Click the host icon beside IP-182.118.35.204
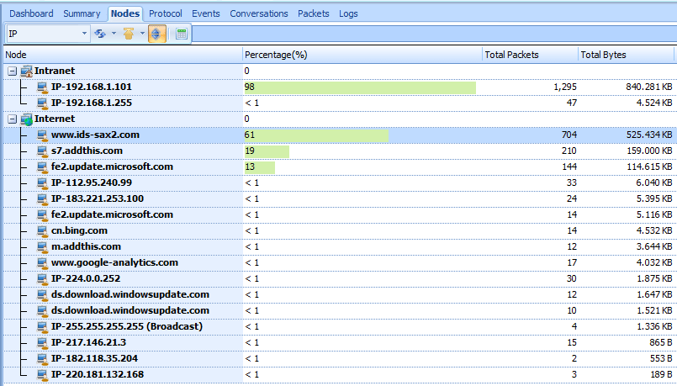 click(x=42, y=359)
